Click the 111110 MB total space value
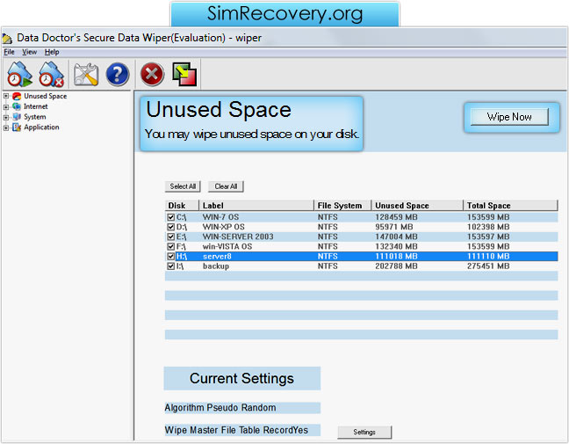569x444 pixels. [488, 257]
